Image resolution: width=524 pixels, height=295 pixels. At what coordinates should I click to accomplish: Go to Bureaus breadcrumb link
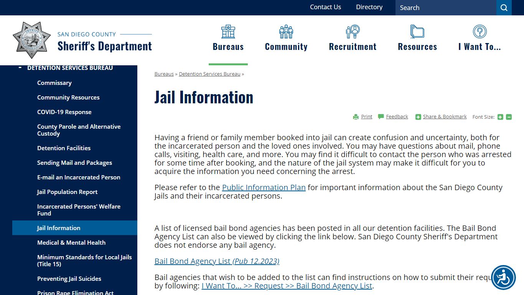[x=164, y=74]
